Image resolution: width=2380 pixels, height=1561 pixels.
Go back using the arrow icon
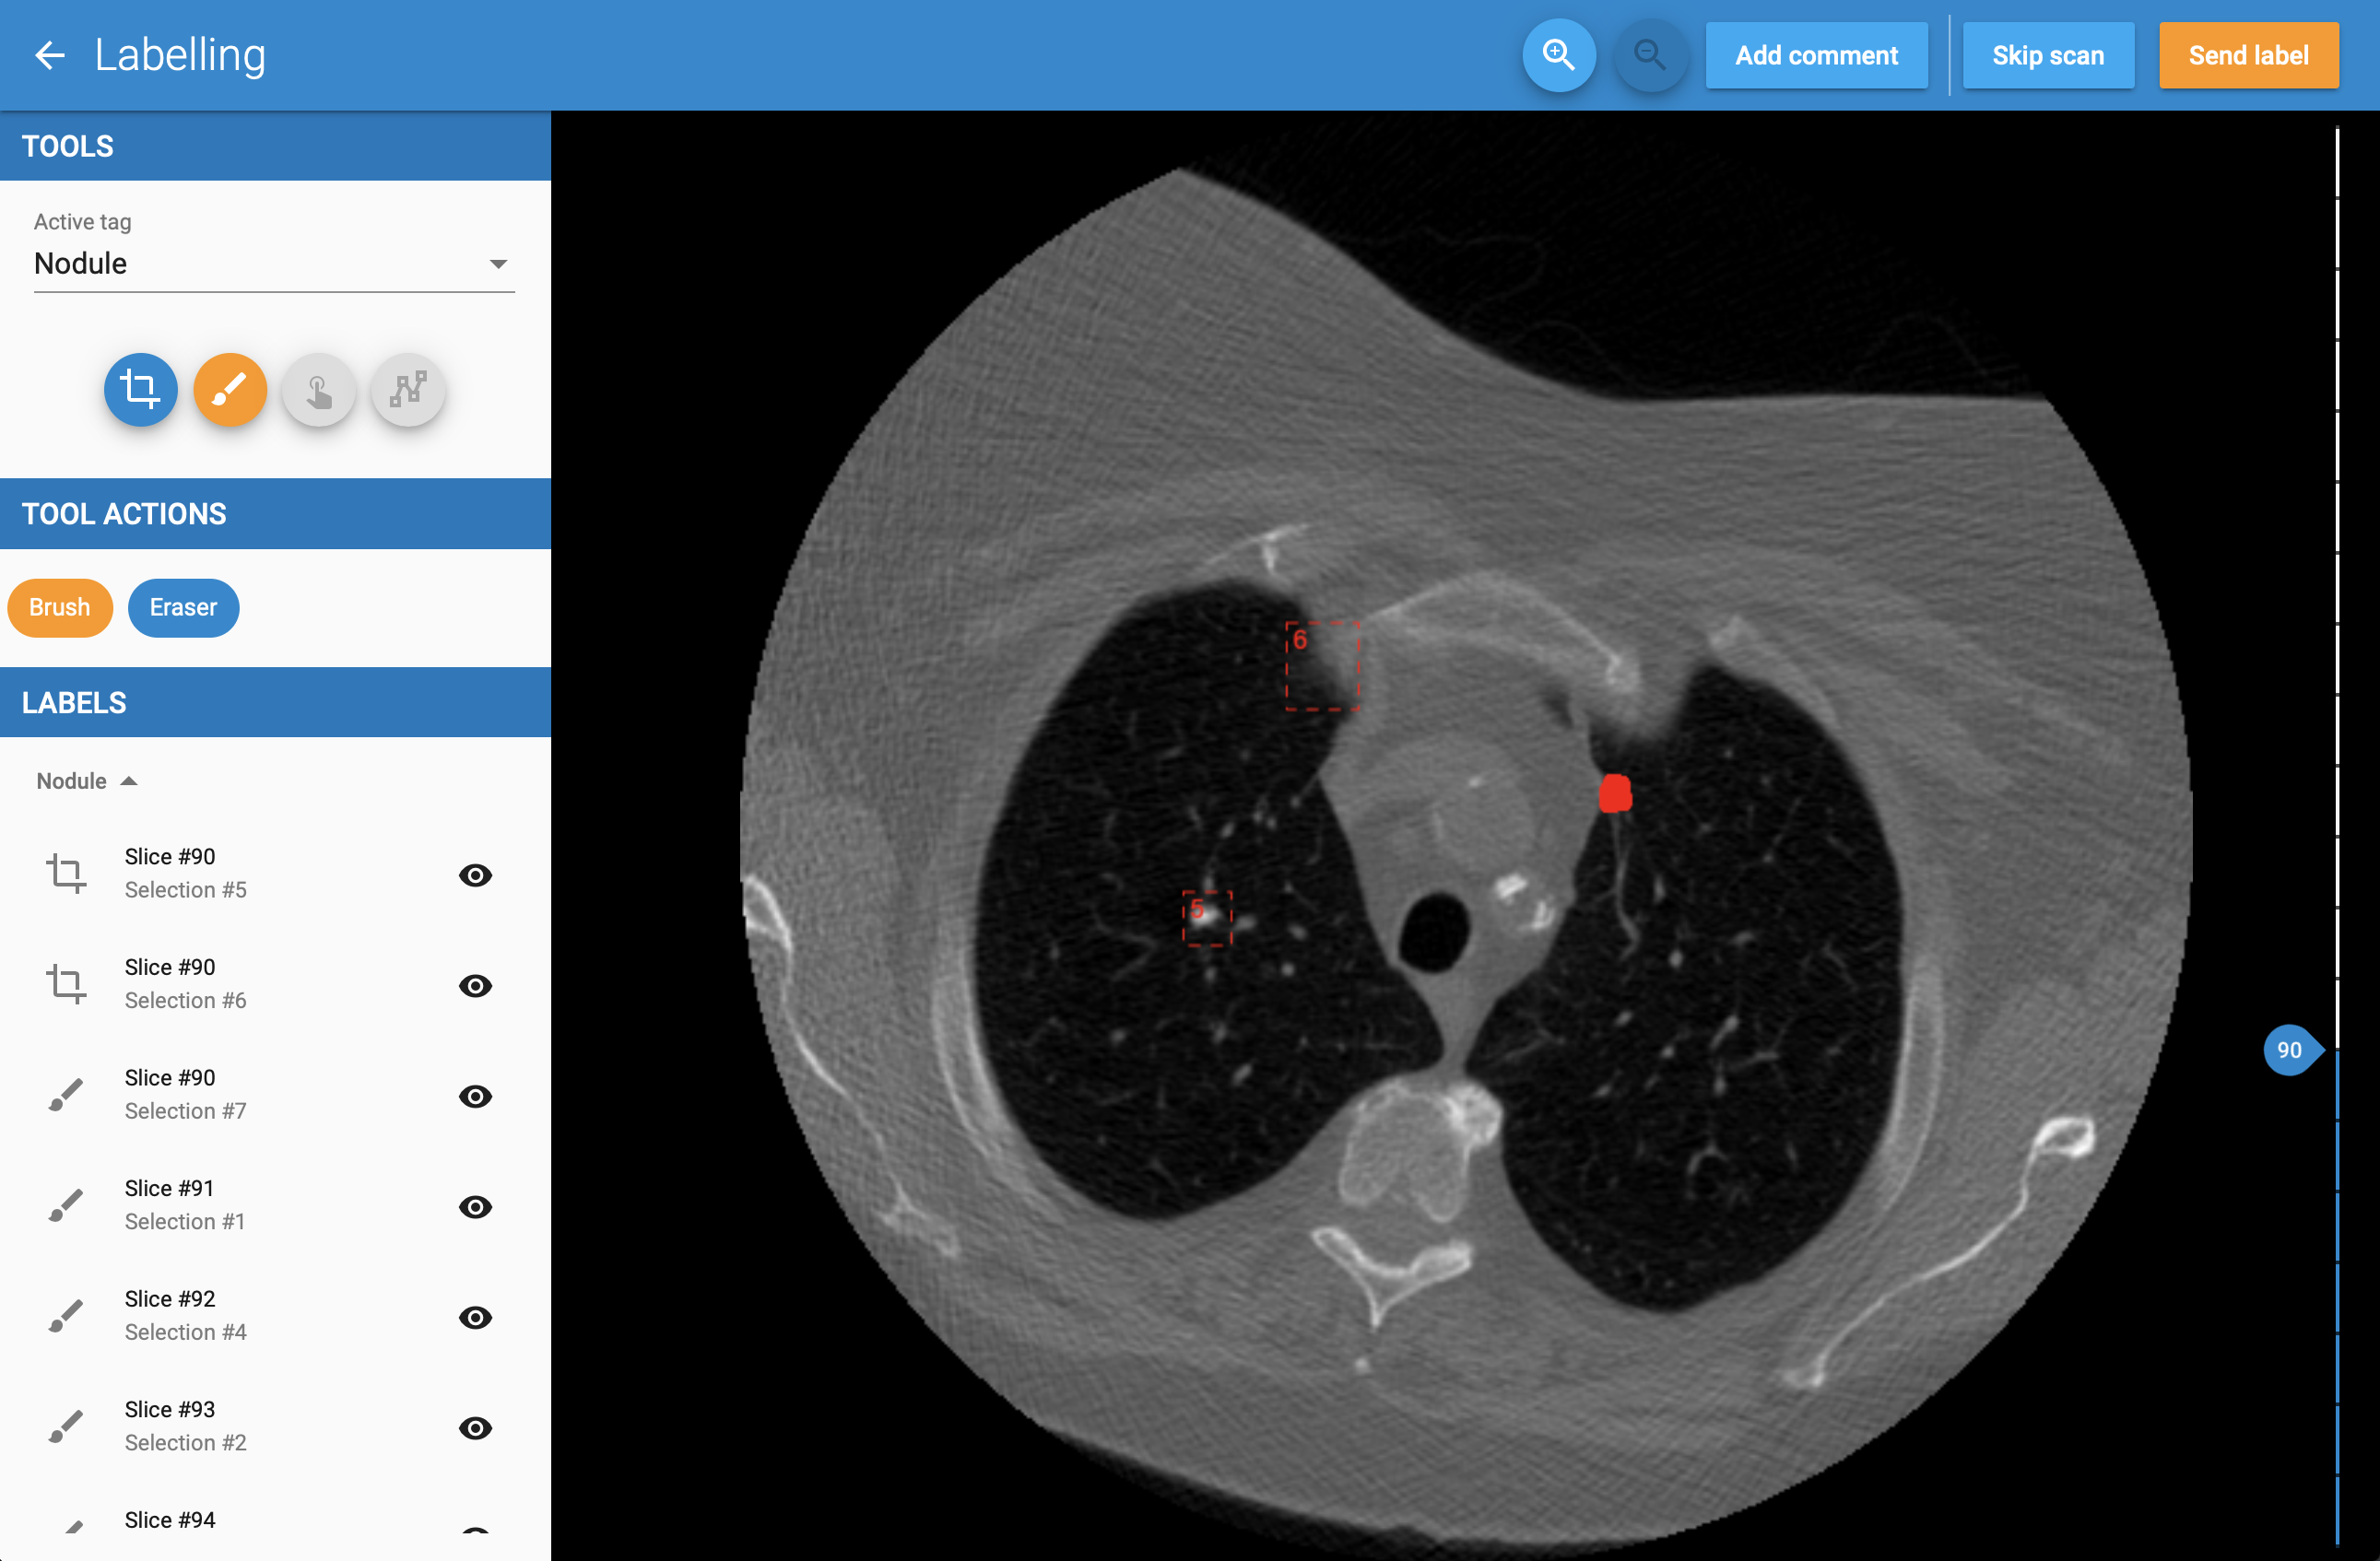pos(50,55)
